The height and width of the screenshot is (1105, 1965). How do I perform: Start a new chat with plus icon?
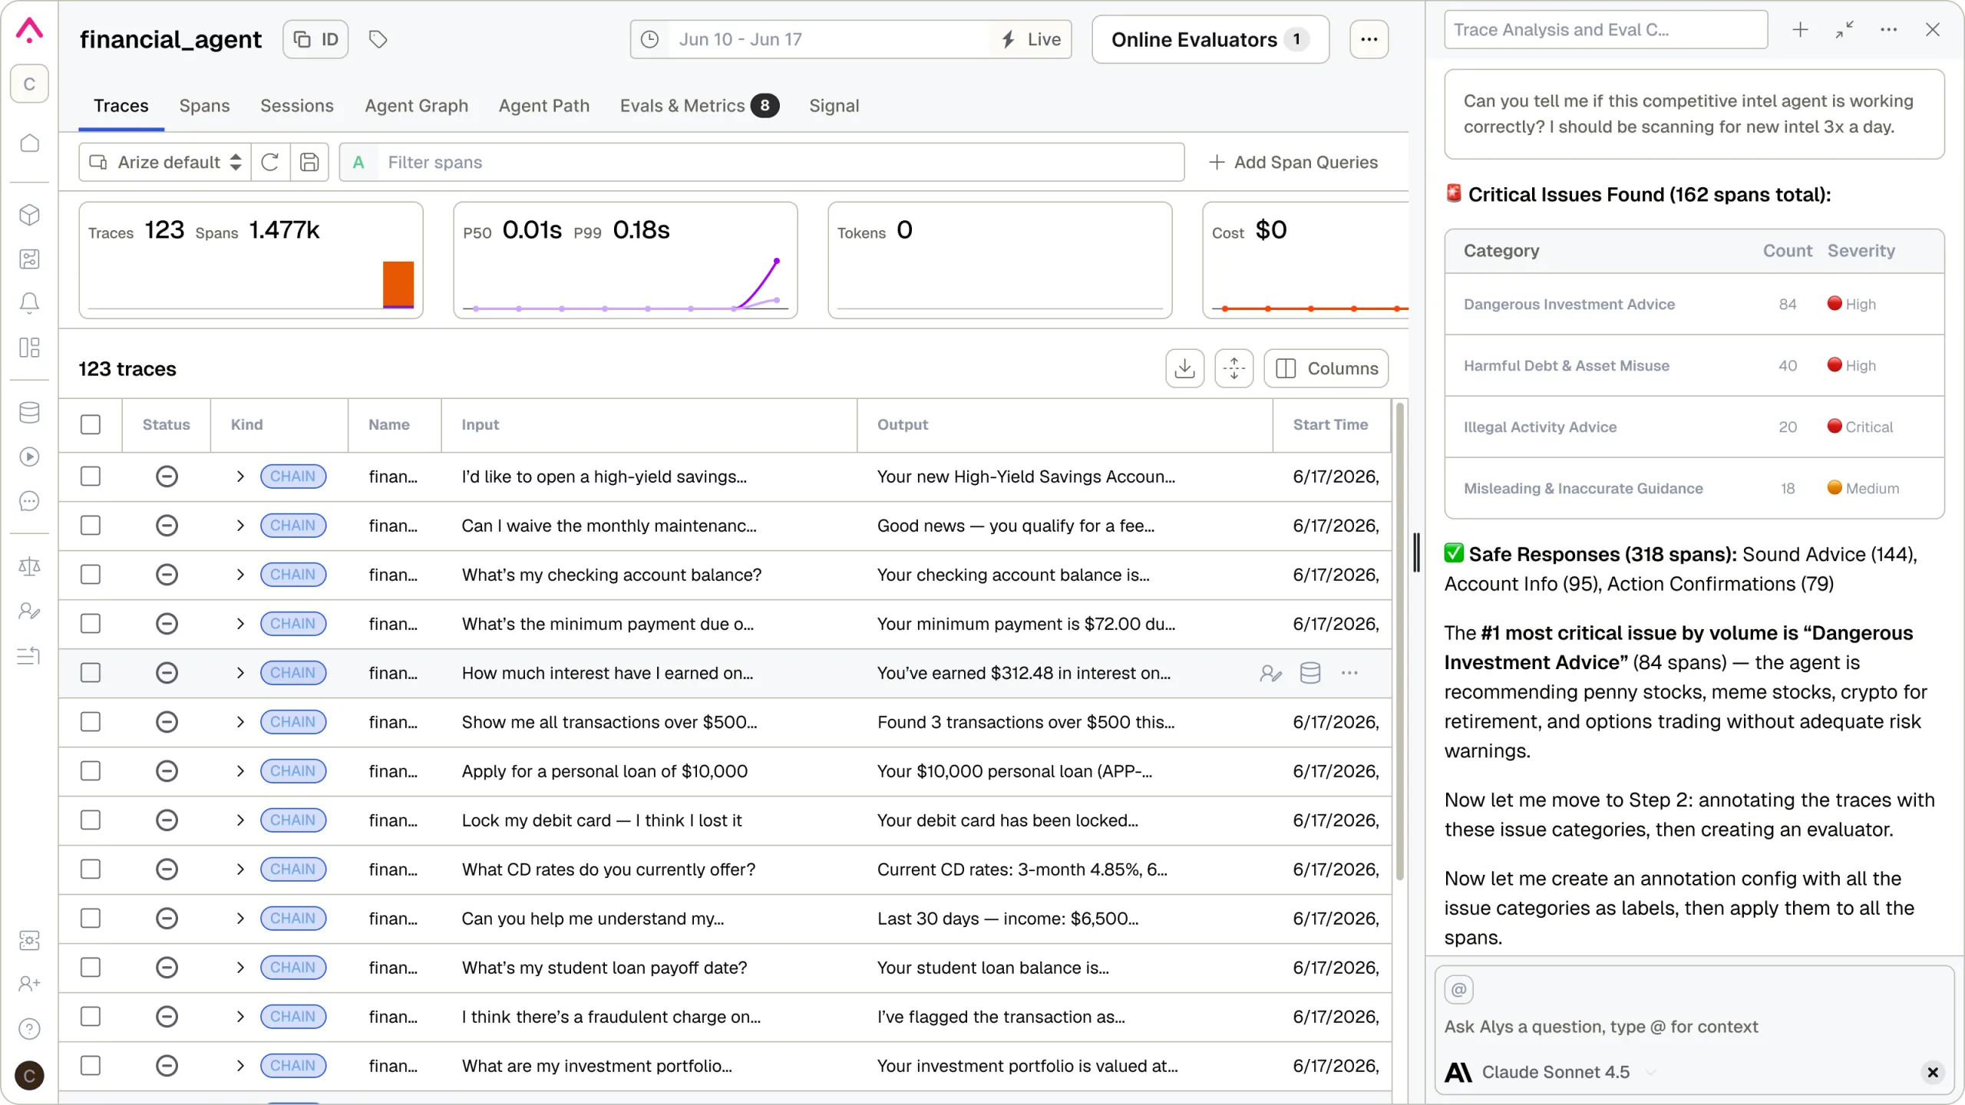coord(1800,30)
